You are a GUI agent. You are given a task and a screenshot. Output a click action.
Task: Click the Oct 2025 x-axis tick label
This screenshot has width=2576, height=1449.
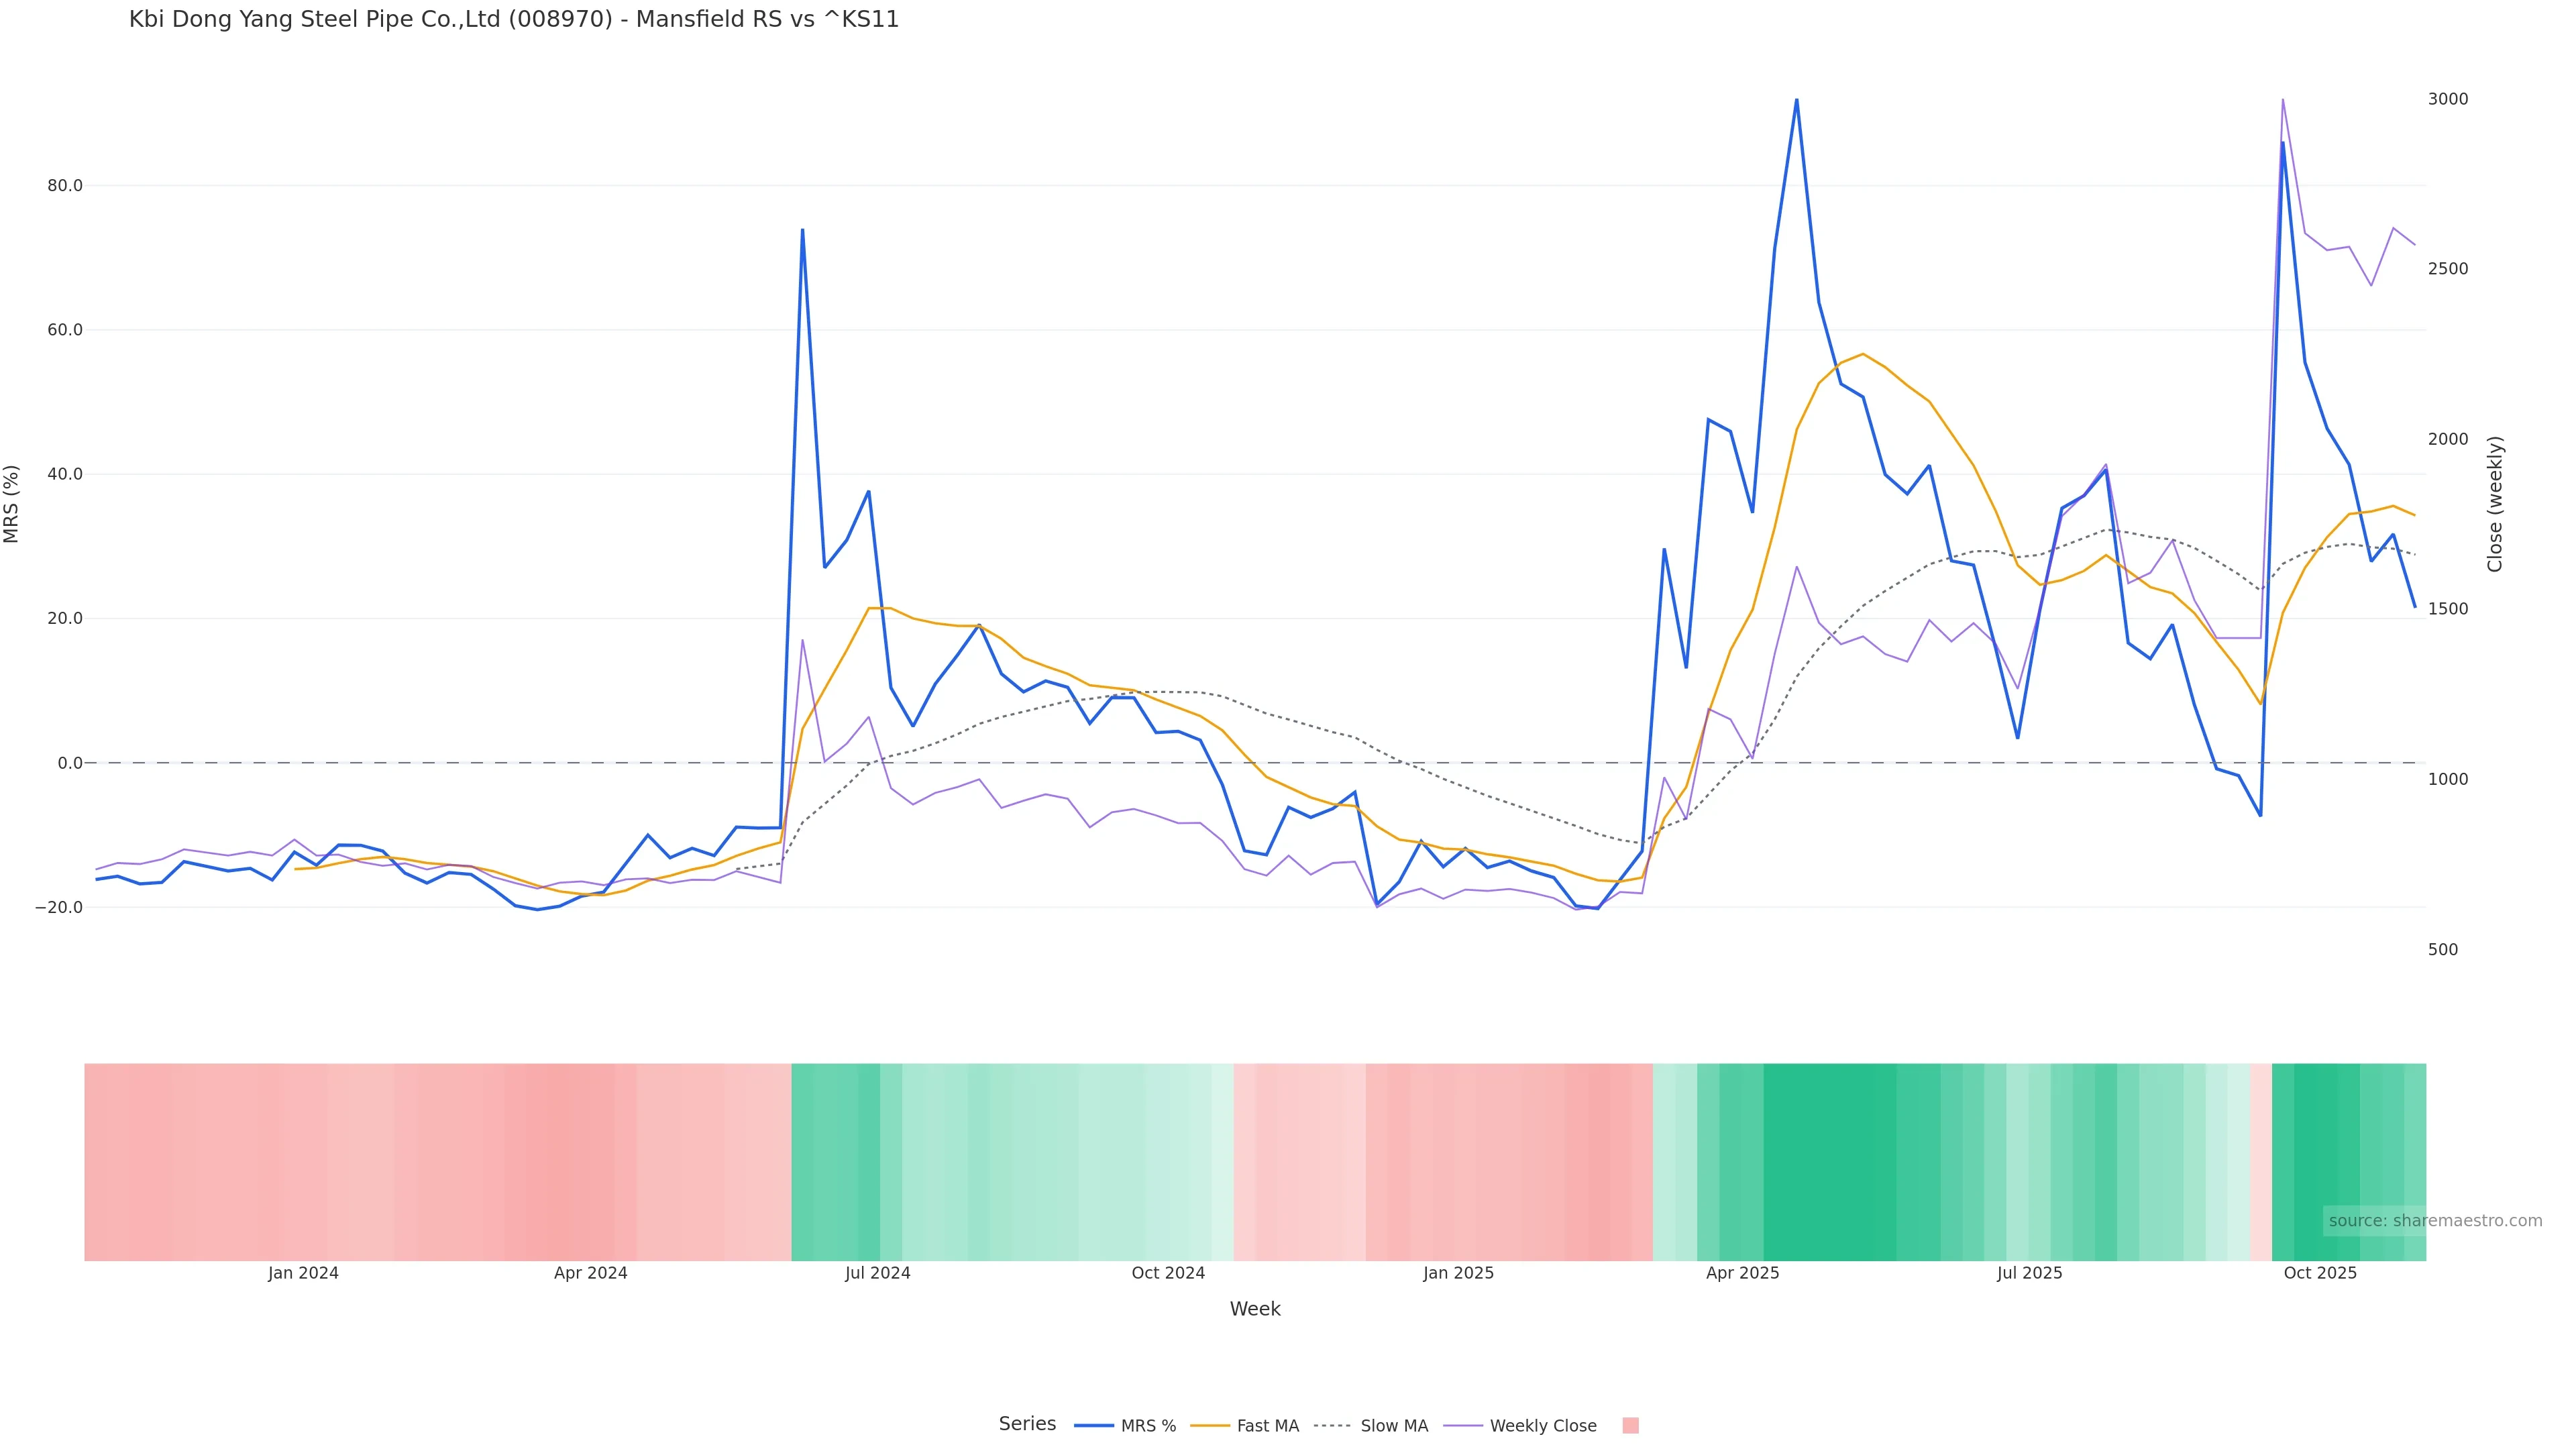pos(2320,1273)
